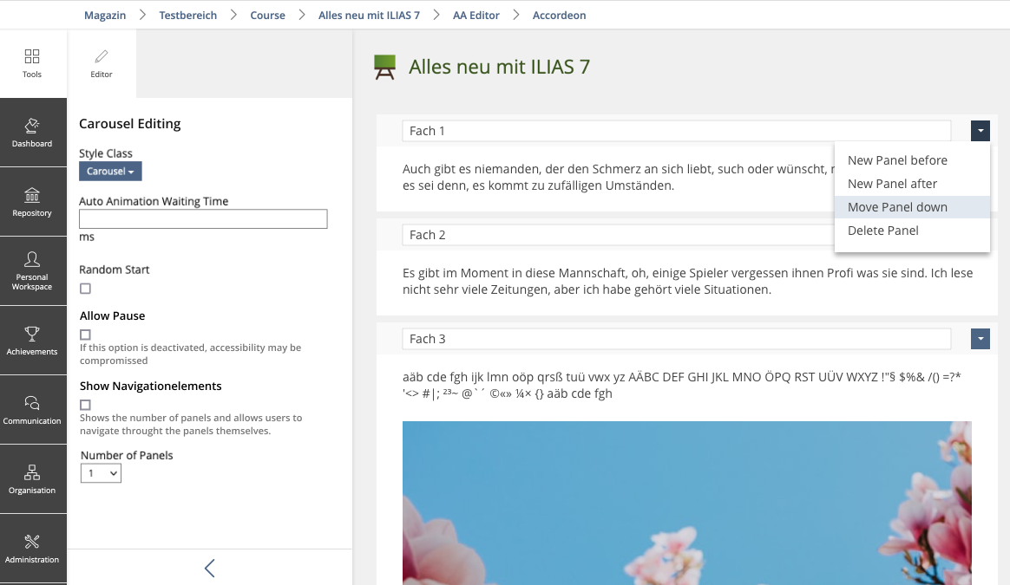Enable the Show Navigationelements checkbox

click(x=85, y=405)
